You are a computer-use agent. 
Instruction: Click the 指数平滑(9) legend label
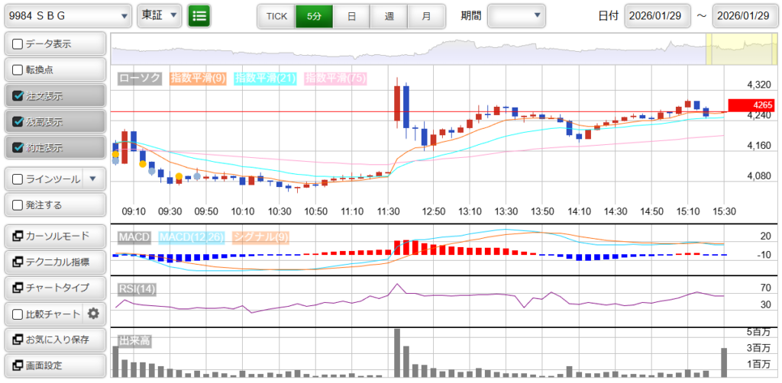(x=198, y=78)
